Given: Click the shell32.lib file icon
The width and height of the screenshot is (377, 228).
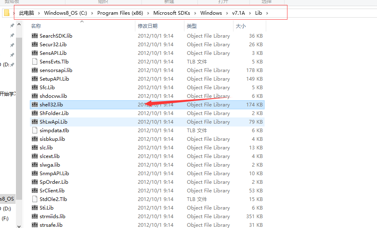Looking at the screenshot, I should click(x=35, y=104).
